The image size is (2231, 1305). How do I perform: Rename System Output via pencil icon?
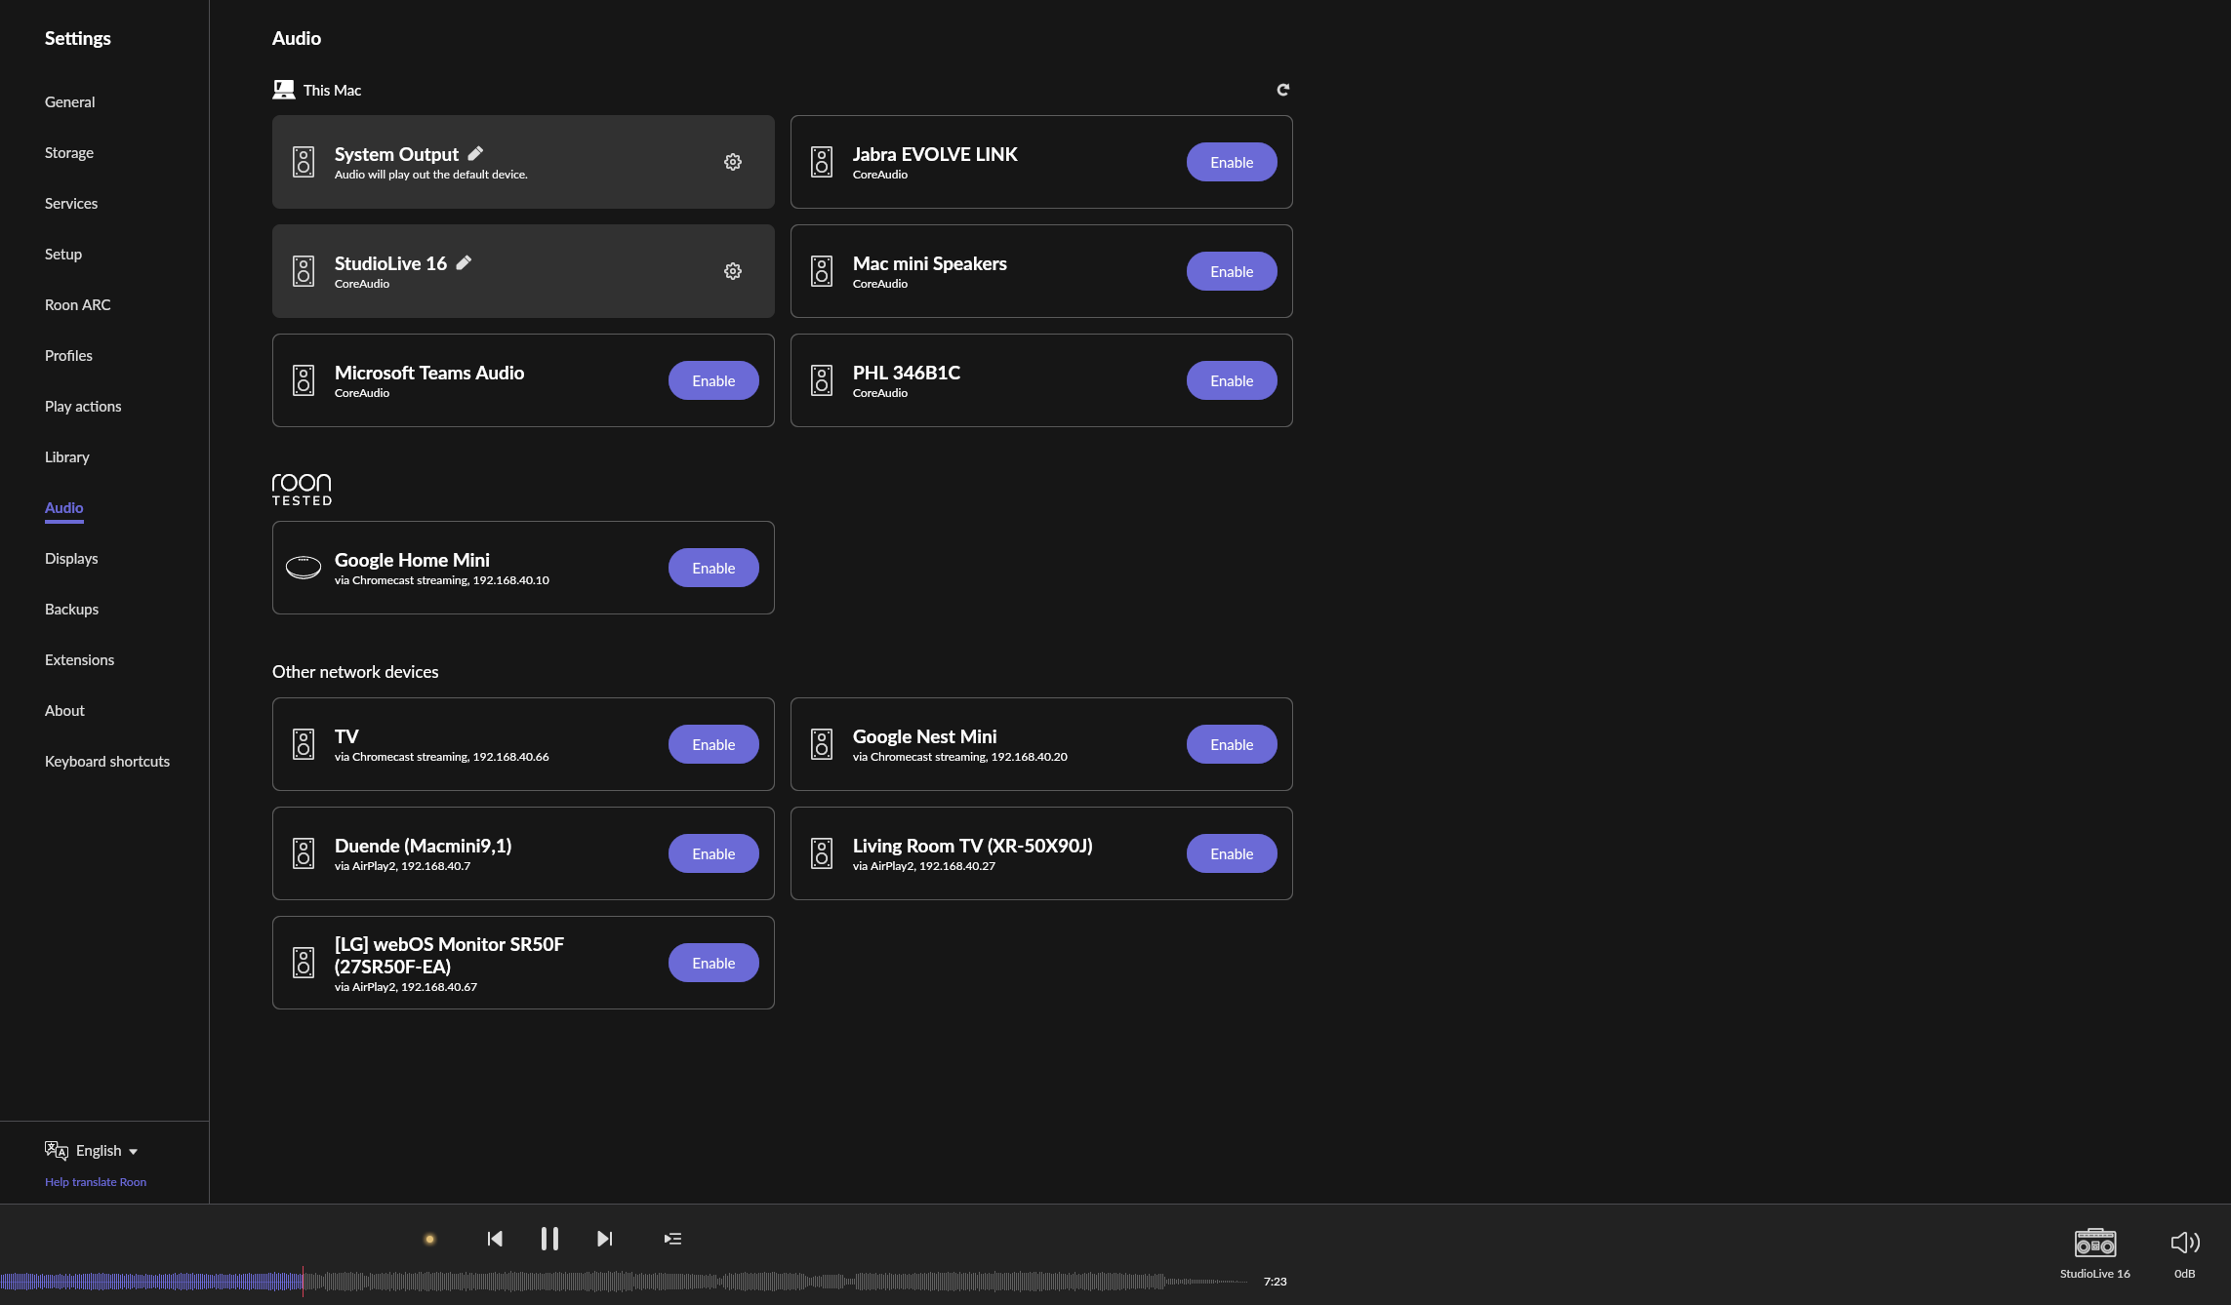(x=475, y=153)
